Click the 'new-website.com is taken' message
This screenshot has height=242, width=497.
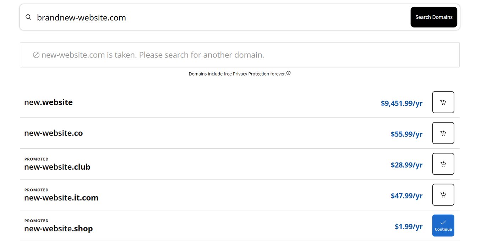(x=153, y=55)
